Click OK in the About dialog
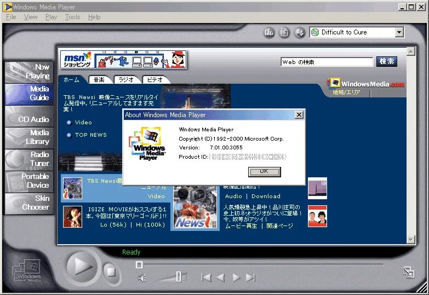Image resolution: width=429 pixels, height=295 pixels. (x=264, y=172)
